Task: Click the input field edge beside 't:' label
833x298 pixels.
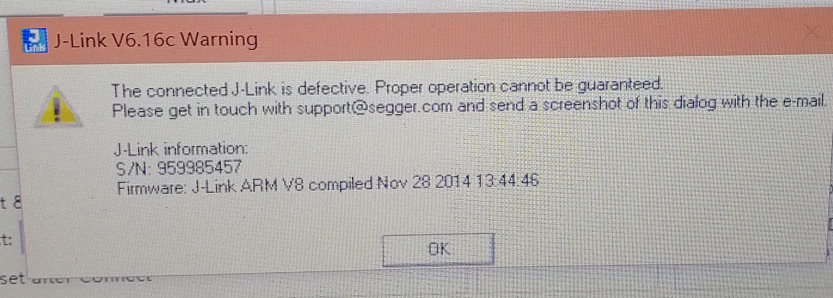Action: 20,237
